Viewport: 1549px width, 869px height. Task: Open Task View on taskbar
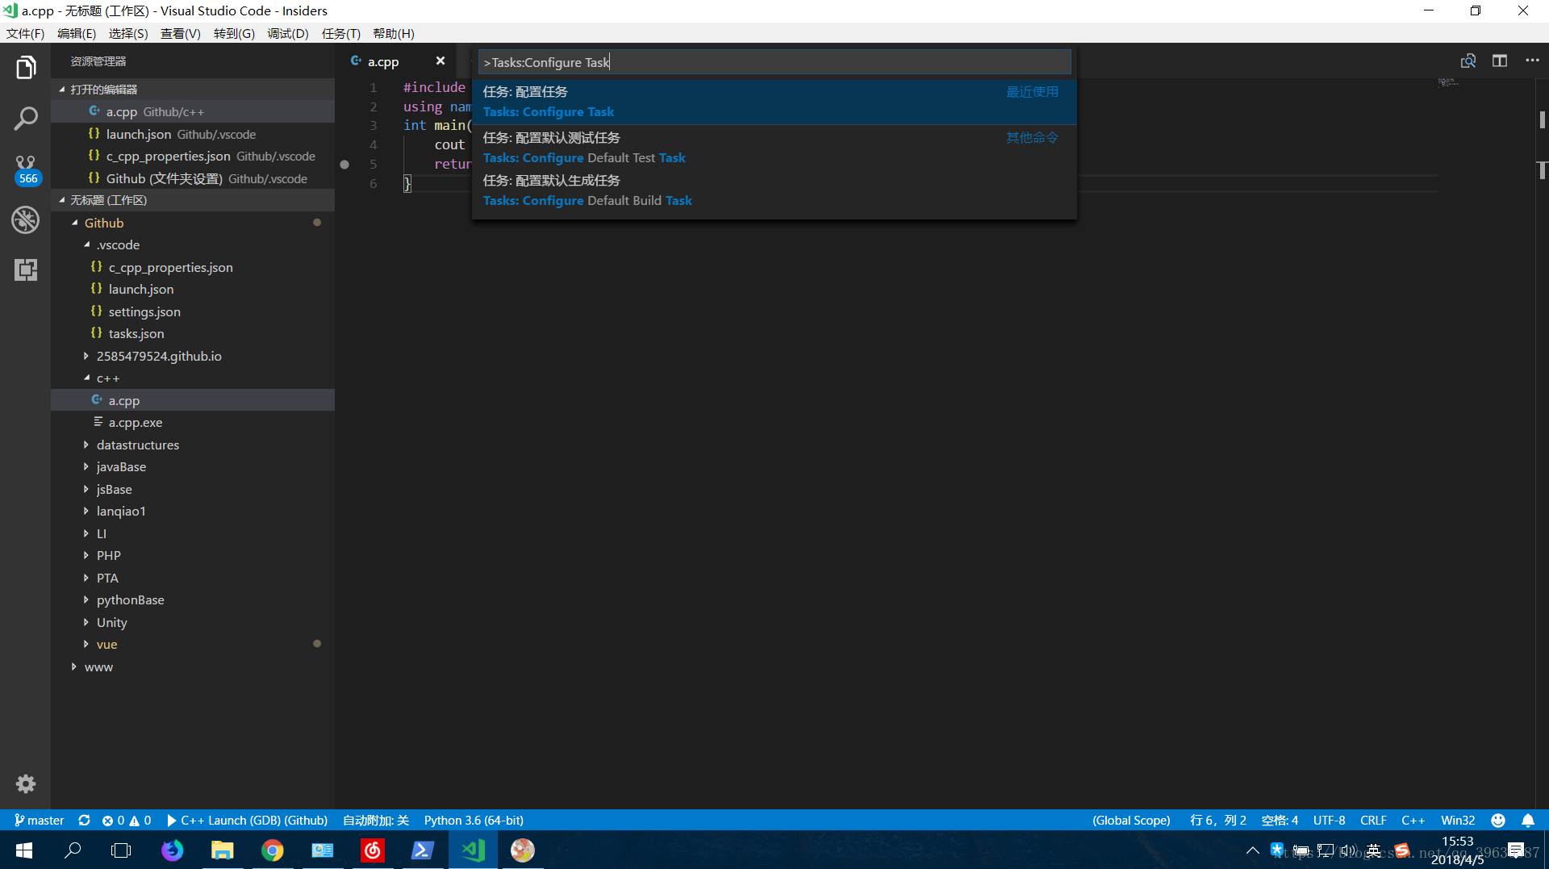pos(121,850)
